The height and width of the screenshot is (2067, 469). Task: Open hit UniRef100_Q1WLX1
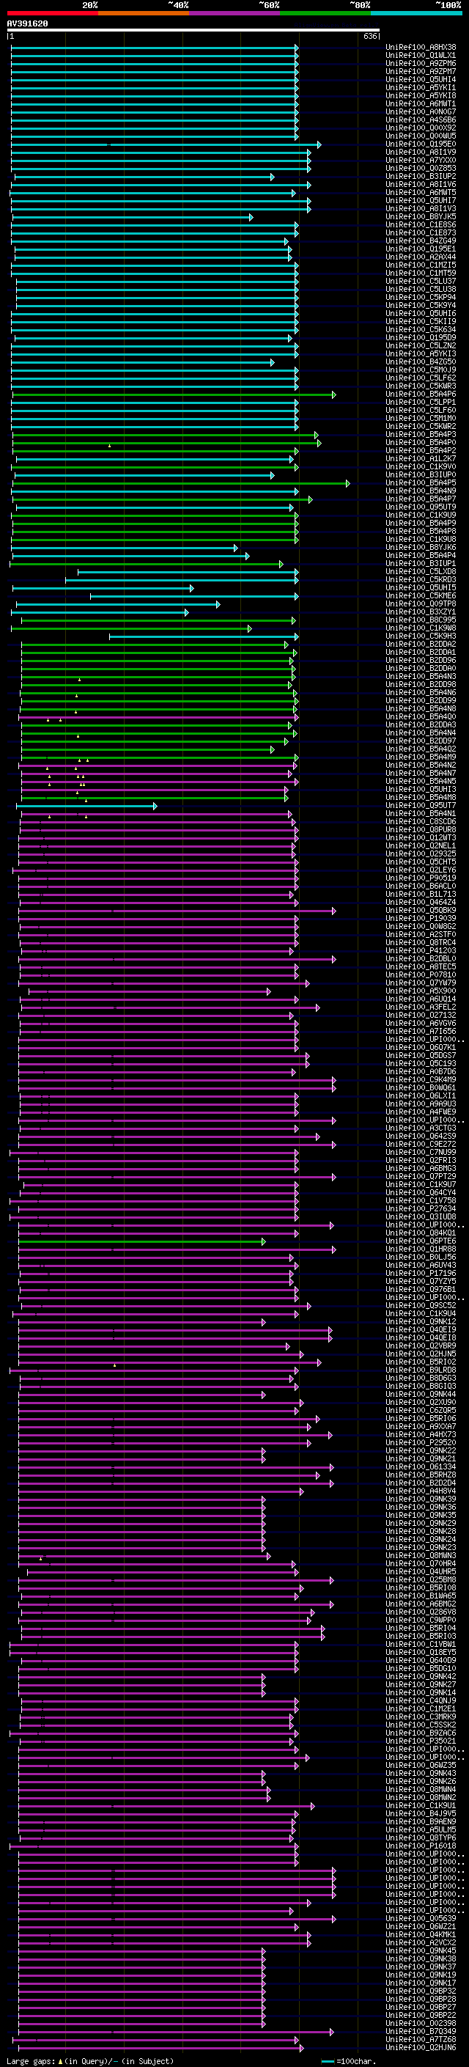[x=421, y=56]
